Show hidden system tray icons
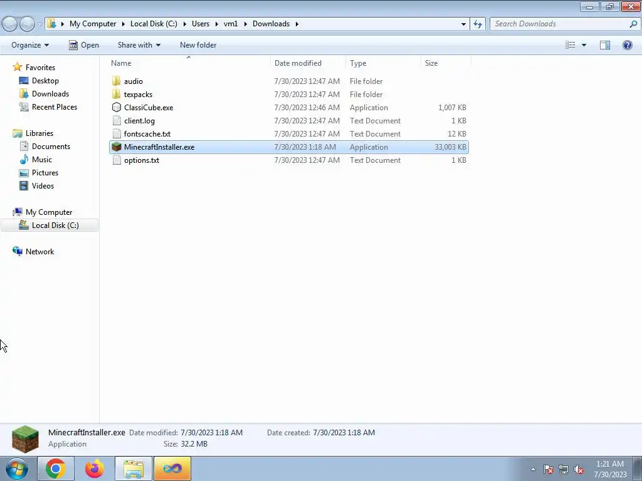 pyautogui.click(x=533, y=469)
